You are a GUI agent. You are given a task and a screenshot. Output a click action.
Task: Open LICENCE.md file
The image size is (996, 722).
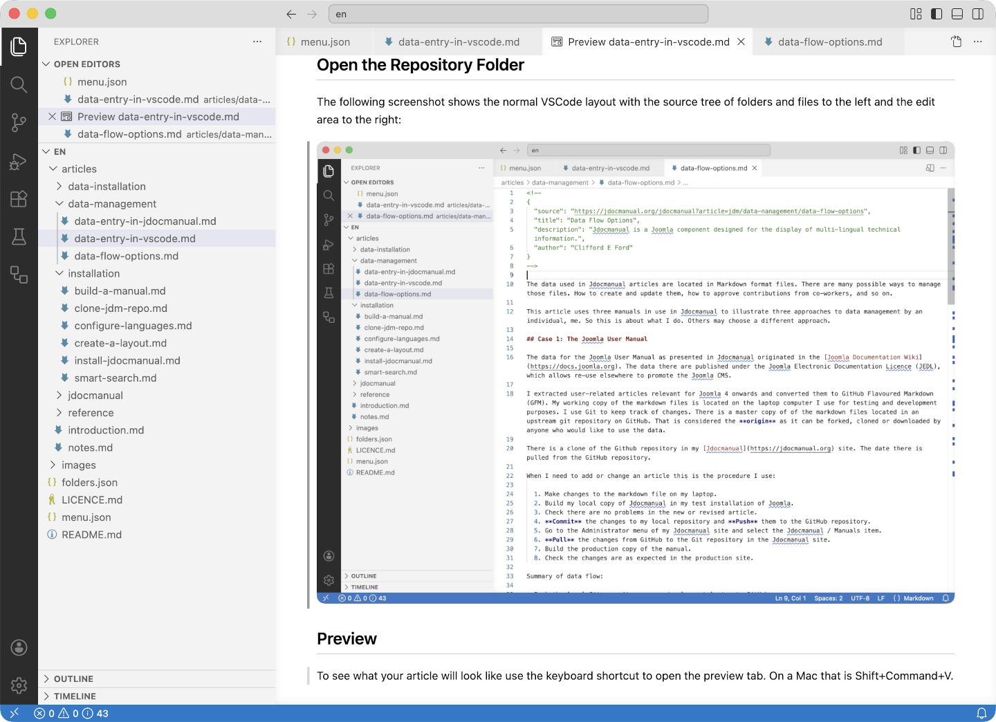(157, 500)
